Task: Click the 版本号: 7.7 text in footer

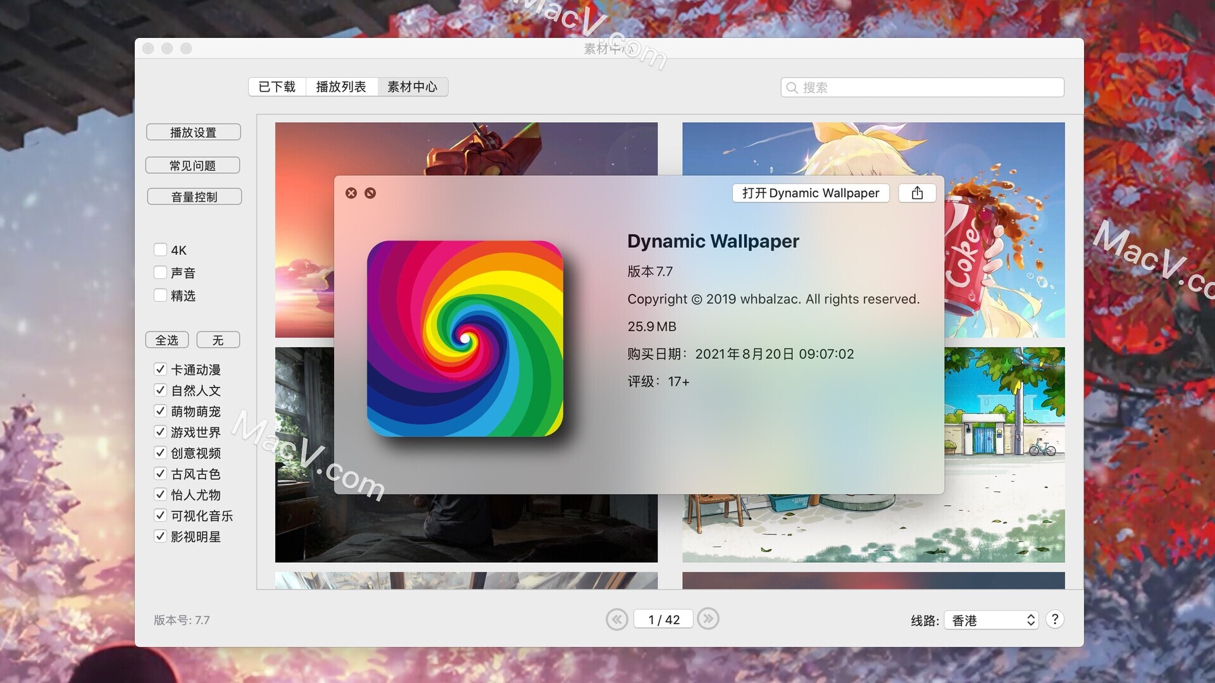Action: tap(182, 620)
